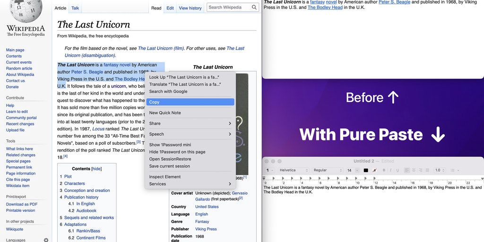
Task: Open the Languages settings gear icon
Action: coord(46,240)
